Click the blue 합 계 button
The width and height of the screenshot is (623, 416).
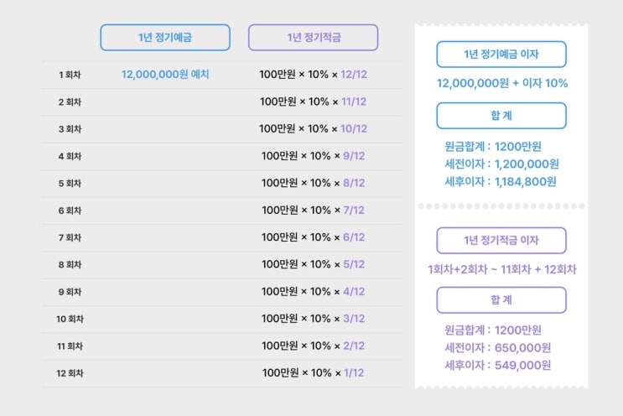(501, 116)
